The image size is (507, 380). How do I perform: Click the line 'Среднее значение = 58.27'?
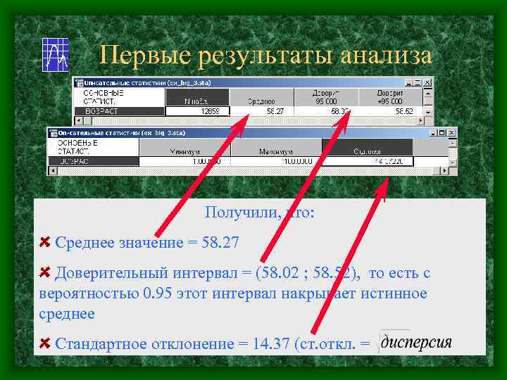(147, 242)
